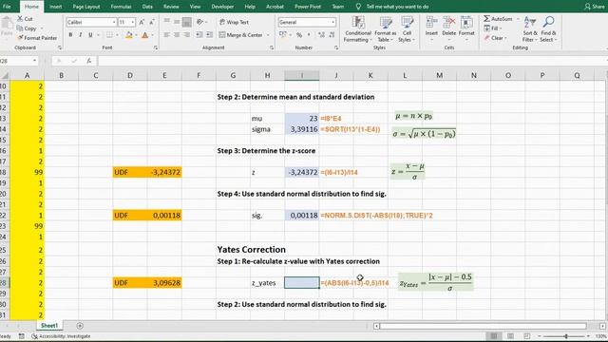Open the File tab
608x342 pixels.
(7, 7)
